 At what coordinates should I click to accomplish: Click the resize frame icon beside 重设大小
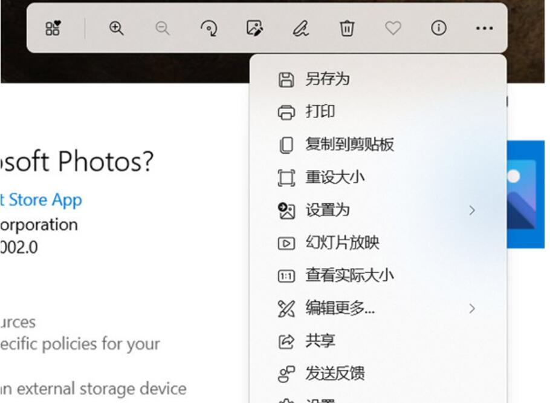pyautogui.click(x=286, y=178)
